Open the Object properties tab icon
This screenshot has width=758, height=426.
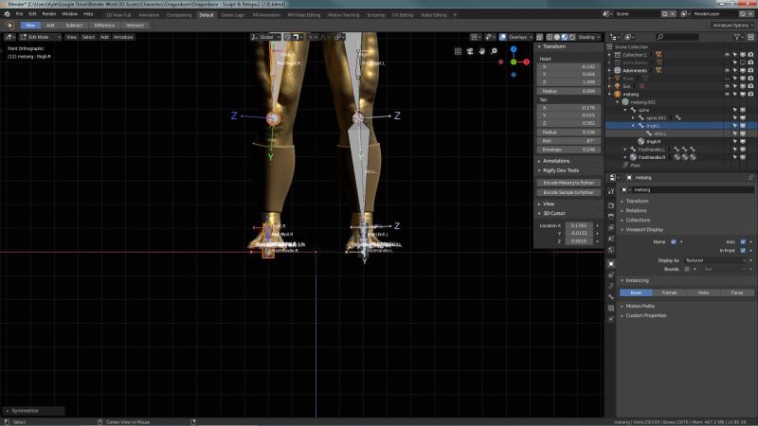[x=611, y=264]
